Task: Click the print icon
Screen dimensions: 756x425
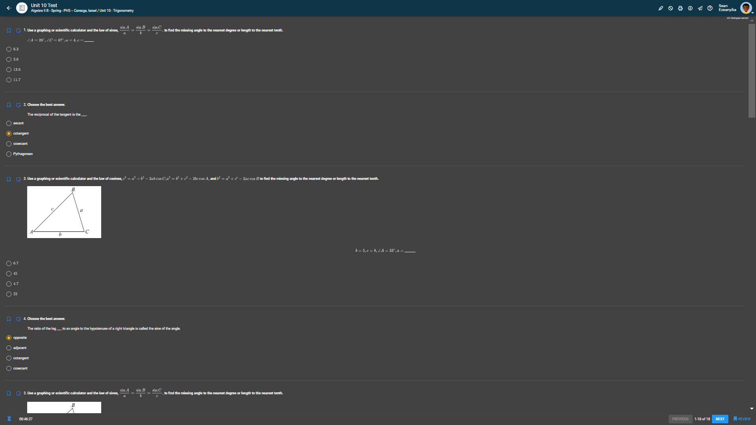Action: click(x=680, y=8)
